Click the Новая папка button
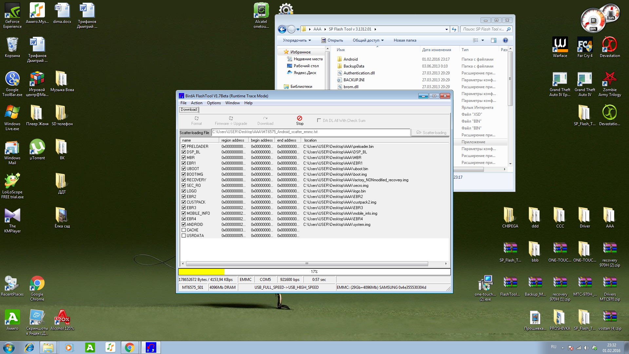629x354 pixels. click(405, 40)
